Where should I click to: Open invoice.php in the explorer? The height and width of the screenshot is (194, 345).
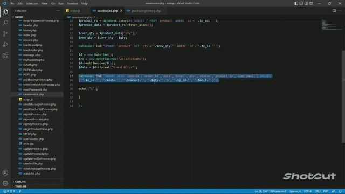coord(31,40)
